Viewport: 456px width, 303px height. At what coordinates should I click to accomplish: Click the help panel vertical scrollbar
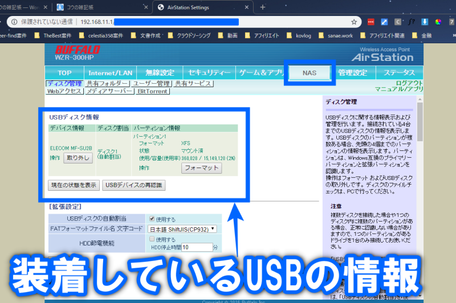(420, 171)
